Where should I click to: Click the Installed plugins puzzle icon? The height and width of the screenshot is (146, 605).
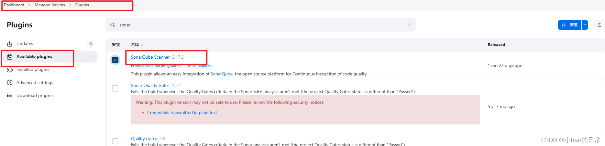pos(10,70)
